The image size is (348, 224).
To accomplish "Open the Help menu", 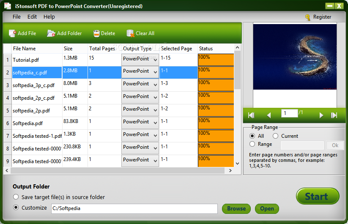I will (49, 17).
